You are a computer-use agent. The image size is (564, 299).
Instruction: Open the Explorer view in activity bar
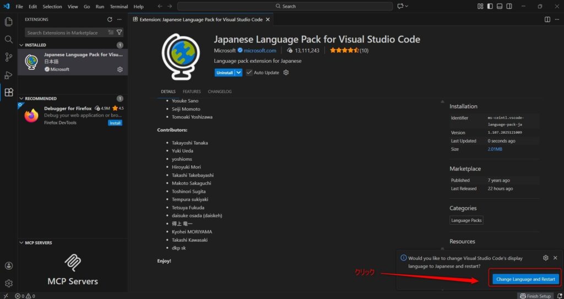click(x=9, y=21)
